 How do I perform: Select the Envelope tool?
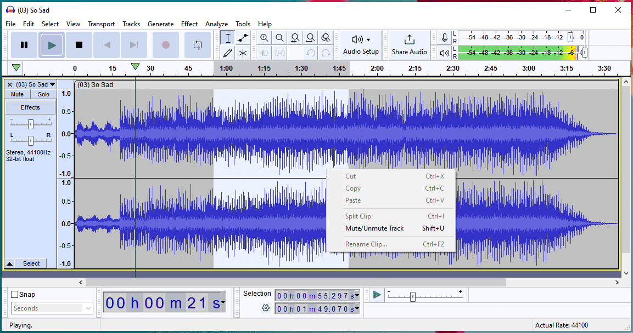click(243, 38)
